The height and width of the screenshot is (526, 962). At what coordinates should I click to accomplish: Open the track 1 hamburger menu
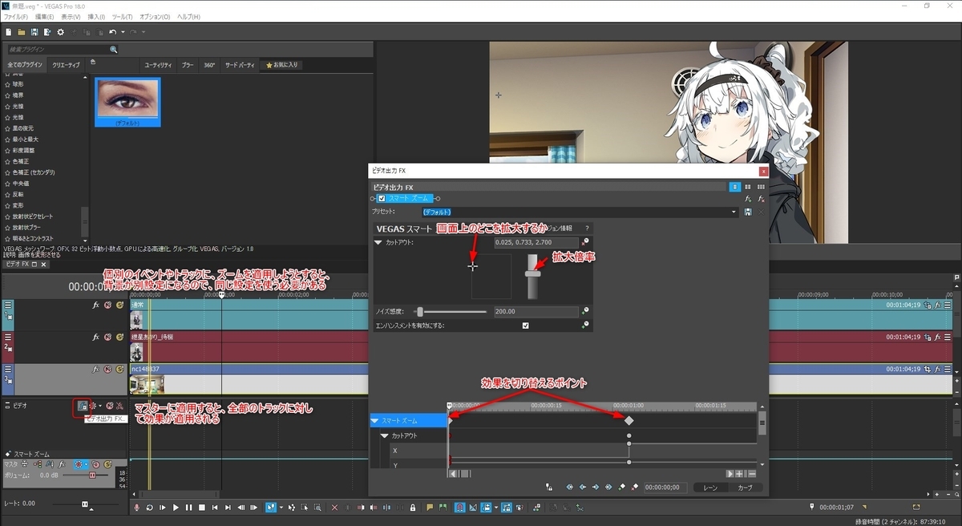click(7, 305)
